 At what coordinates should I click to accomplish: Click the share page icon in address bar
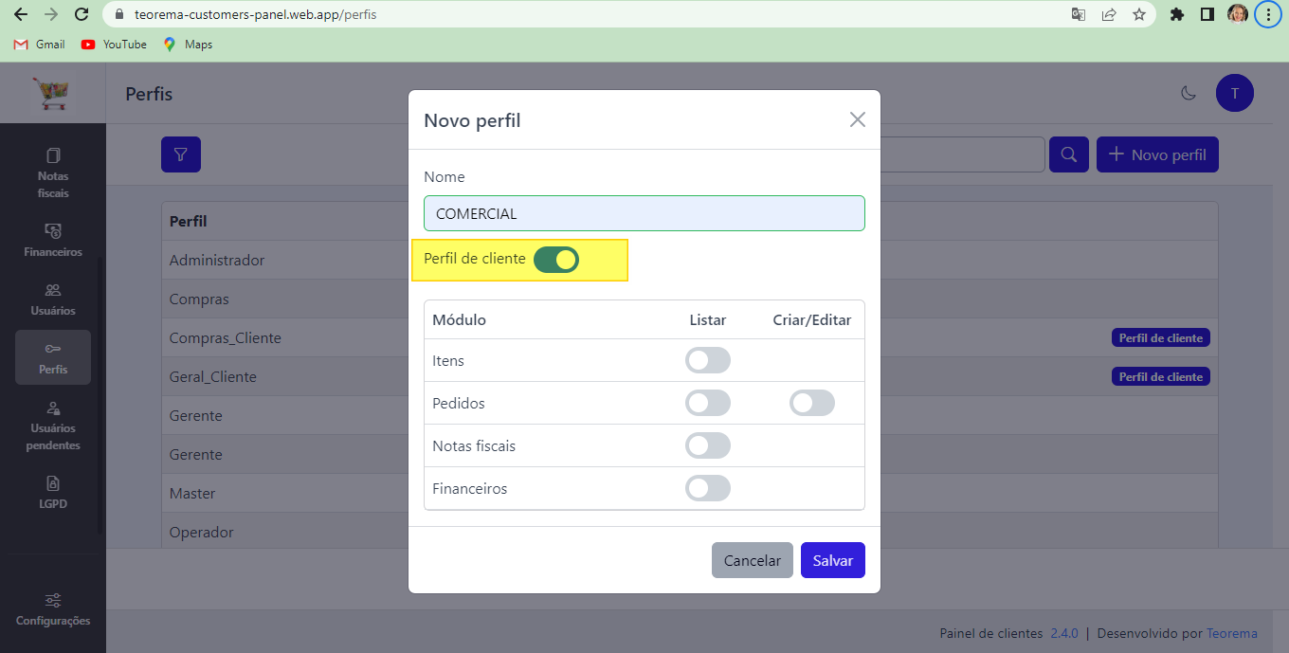[1108, 14]
